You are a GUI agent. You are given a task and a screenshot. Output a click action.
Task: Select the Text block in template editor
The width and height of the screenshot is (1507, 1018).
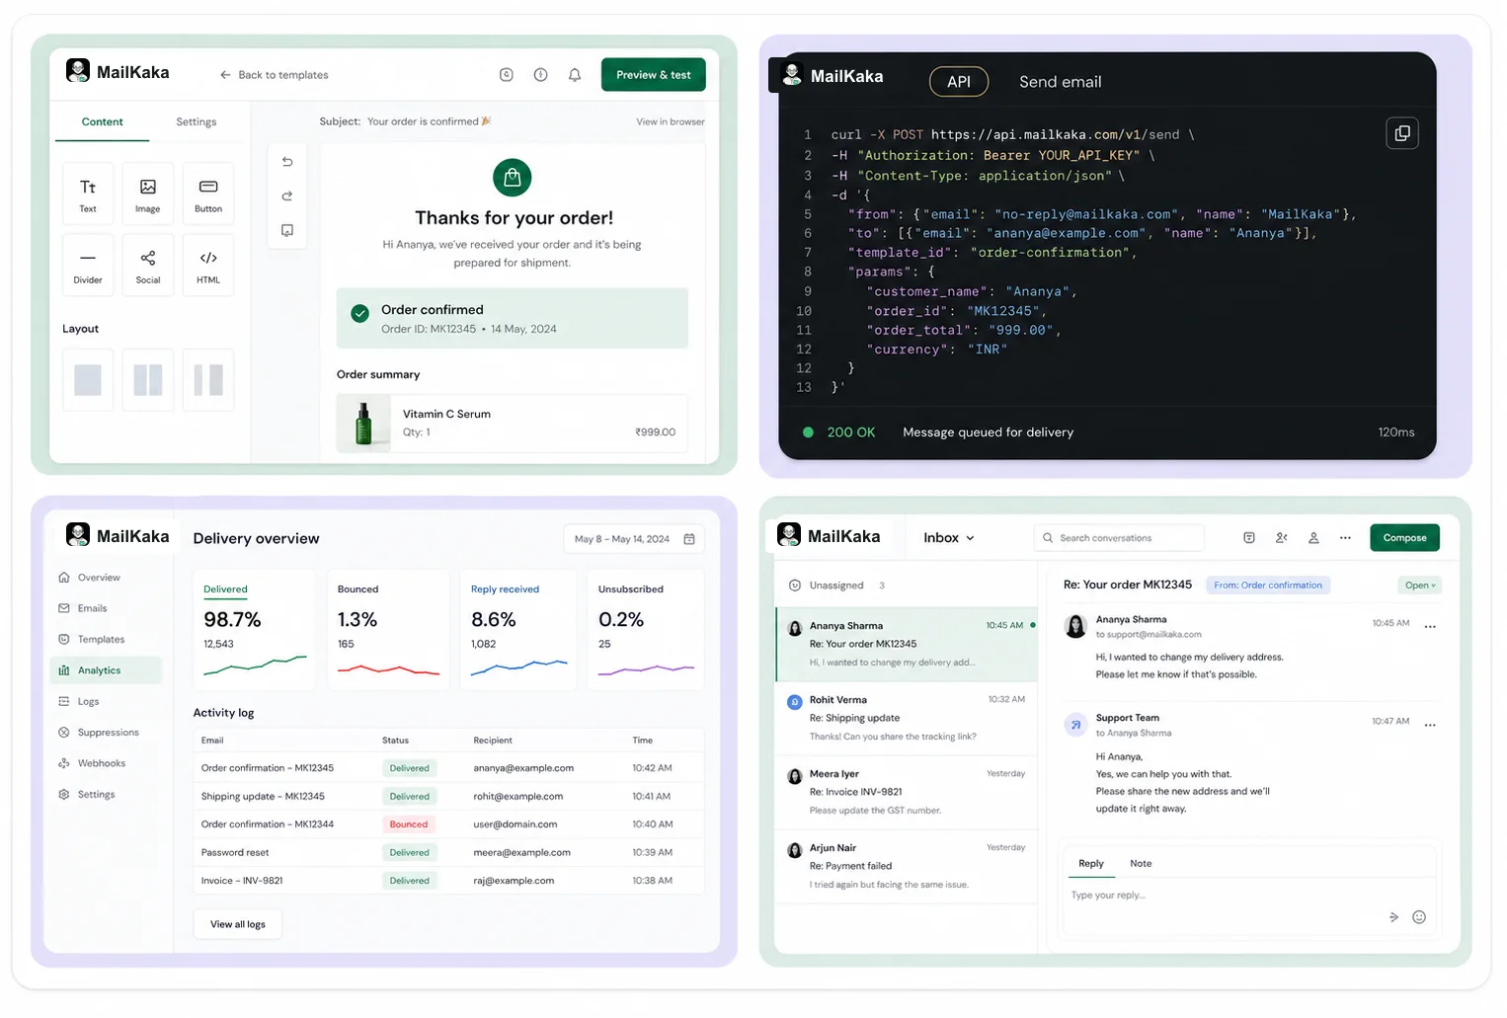point(88,195)
